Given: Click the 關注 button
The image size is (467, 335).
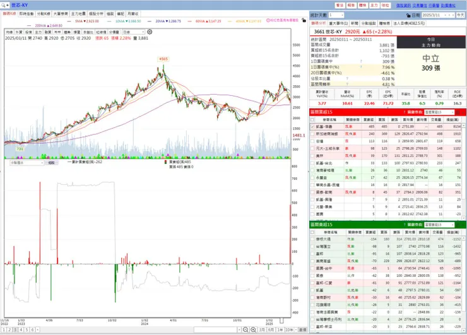Looking at the screenshot, I should coord(340,5).
